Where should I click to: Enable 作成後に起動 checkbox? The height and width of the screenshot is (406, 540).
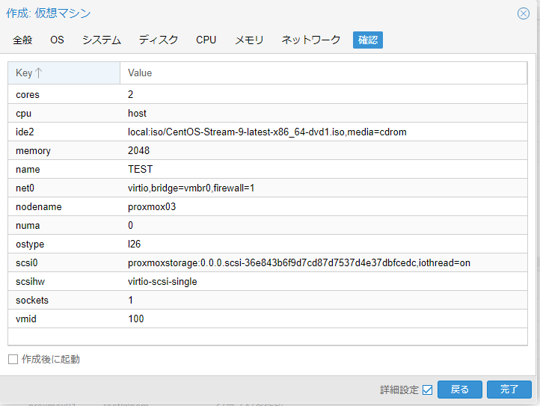[13, 360]
